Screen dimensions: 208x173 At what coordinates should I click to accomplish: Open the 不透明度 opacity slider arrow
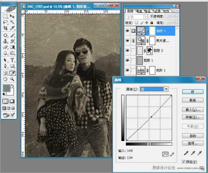coord(176,16)
